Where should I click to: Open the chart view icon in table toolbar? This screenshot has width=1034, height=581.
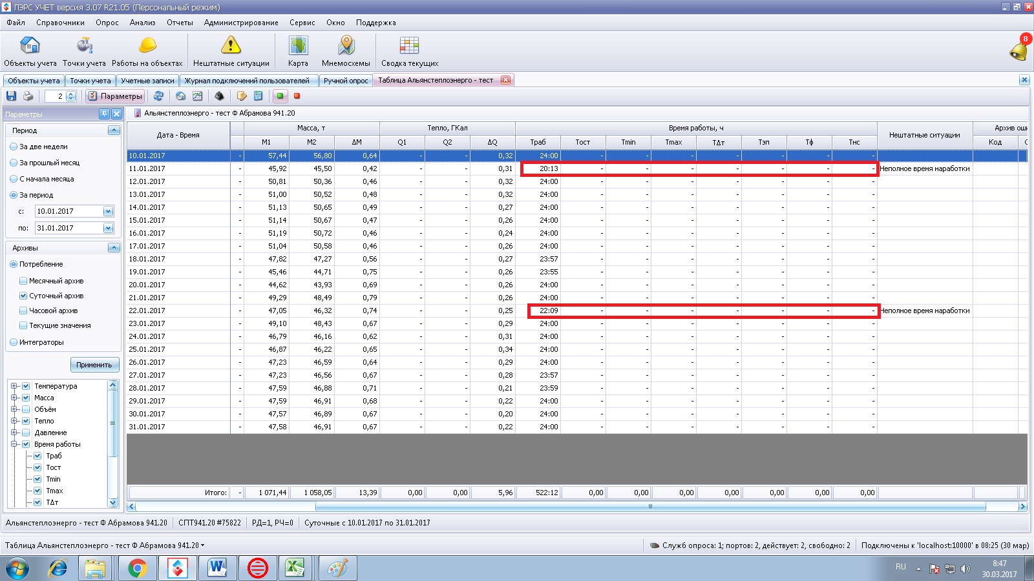point(197,96)
